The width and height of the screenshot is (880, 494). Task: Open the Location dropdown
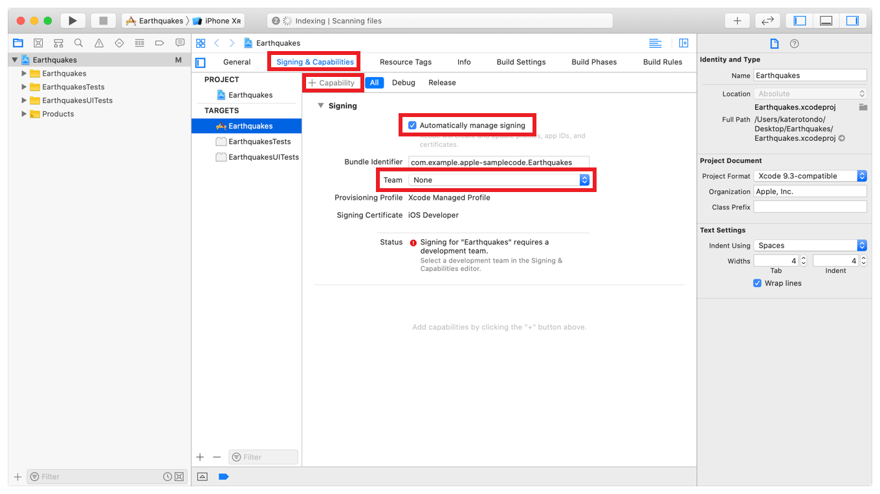pyautogui.click(x=810, y=94)
